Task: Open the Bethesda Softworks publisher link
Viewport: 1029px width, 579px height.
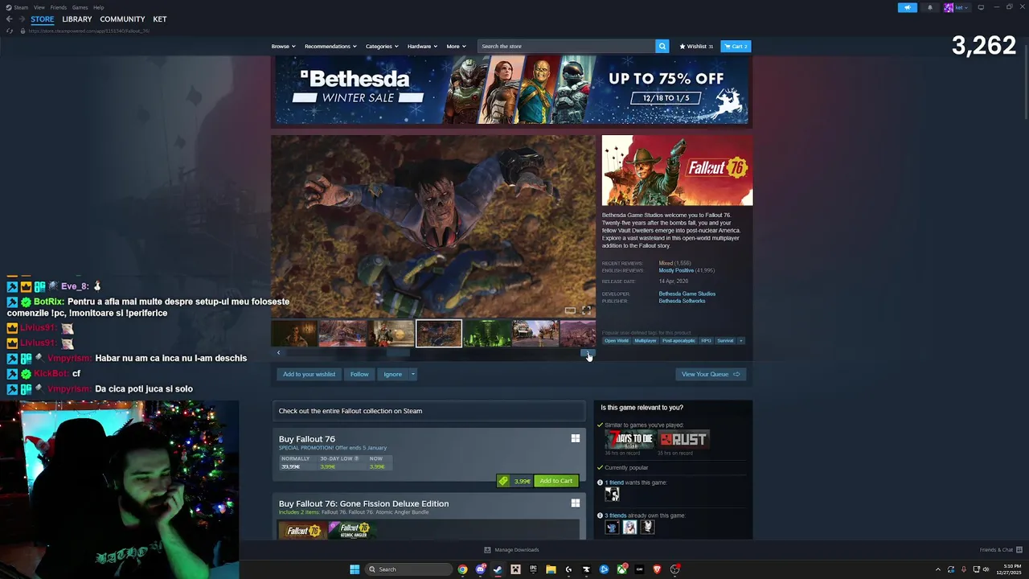Action: pyautogui.click(x=682, y=301)
